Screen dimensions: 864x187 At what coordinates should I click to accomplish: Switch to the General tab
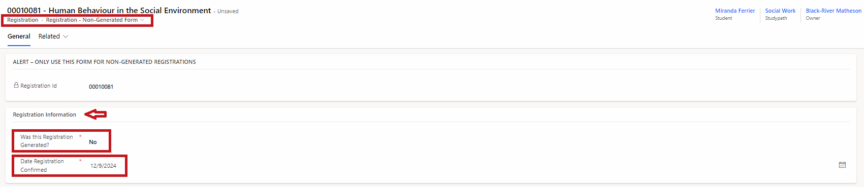click(19, 36)
